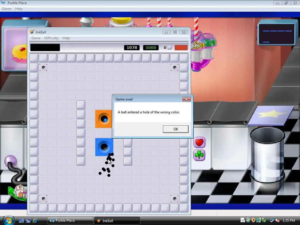Open the Windows Start orb

8,220
